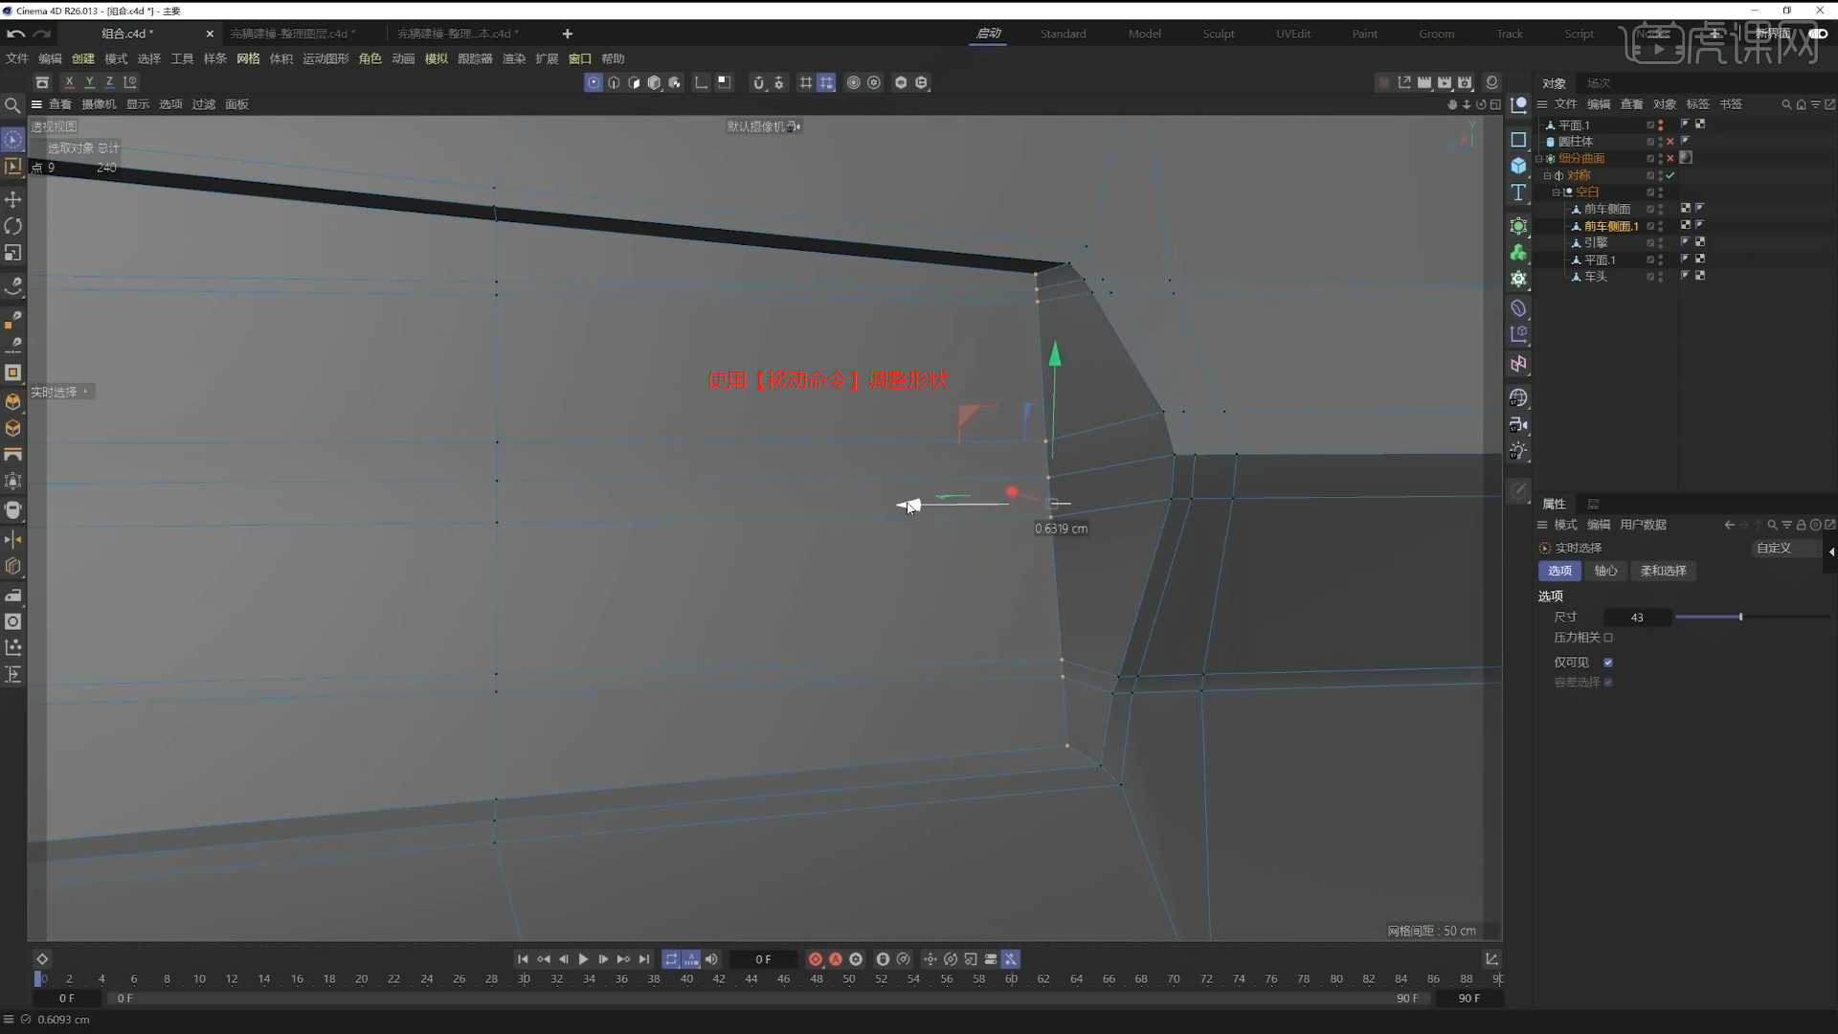
Task: Toggle the X axis lock icon
Action: click(69, 82)
